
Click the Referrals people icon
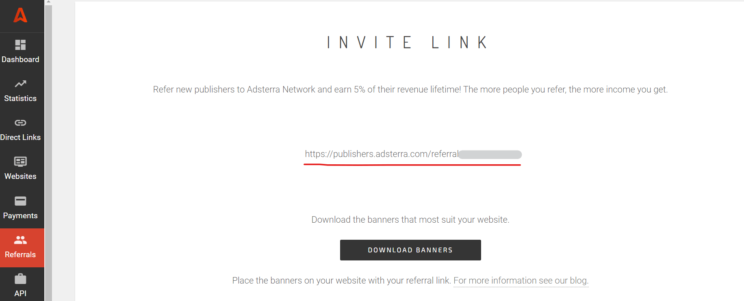(x=20, y=239)
